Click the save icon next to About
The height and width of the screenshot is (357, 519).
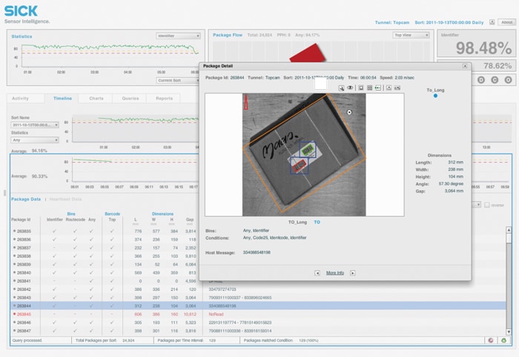pyautogui.click(x=492, y=22)
